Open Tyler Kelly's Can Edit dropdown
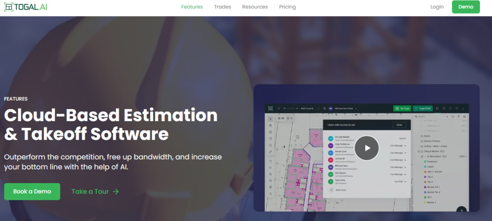Image resolution: width=492 pixels, height=221 pixels. click(x=400, y=182)
